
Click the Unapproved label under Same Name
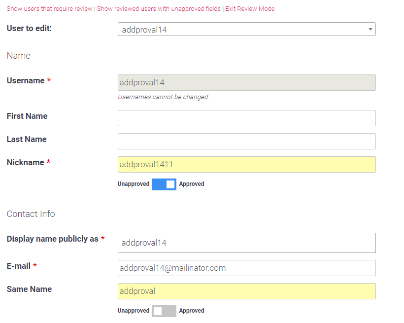(134, 311)
